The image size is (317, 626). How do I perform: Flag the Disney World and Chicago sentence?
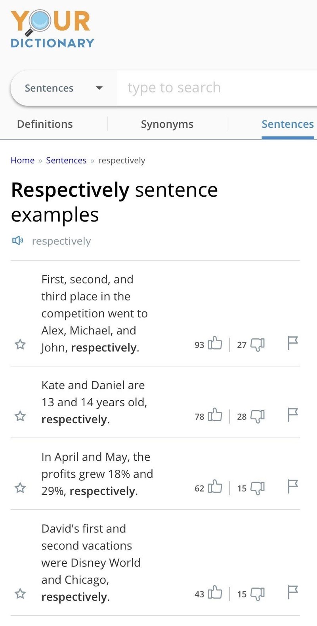tap(292, 592)
